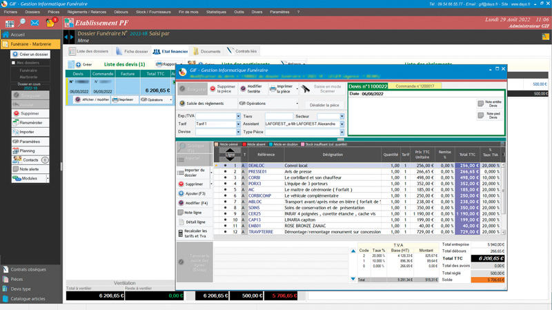Switch to Liste des dossiers tab

point(89,51)
